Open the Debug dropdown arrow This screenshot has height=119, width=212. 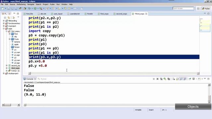tap(32, 9)
